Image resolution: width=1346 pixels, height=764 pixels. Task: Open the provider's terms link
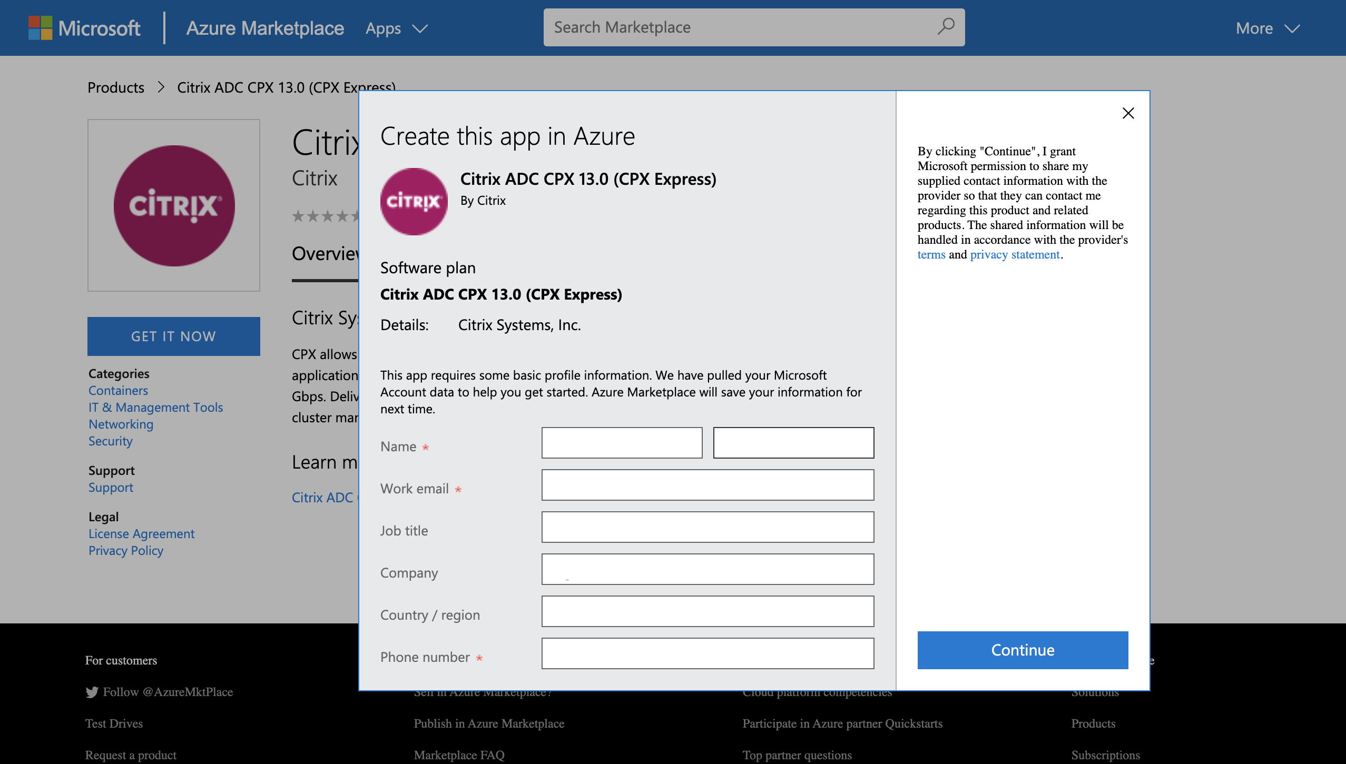pyautogui.click(x=931, y=255)
